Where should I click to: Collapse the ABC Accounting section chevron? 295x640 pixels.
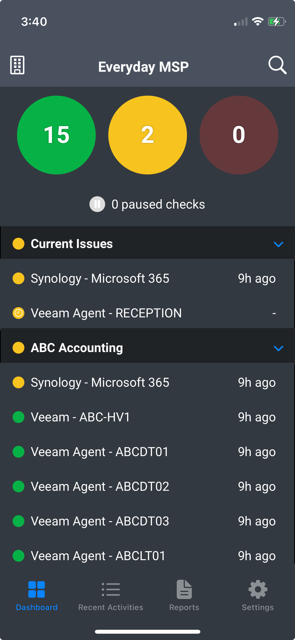tap(278, 348)
